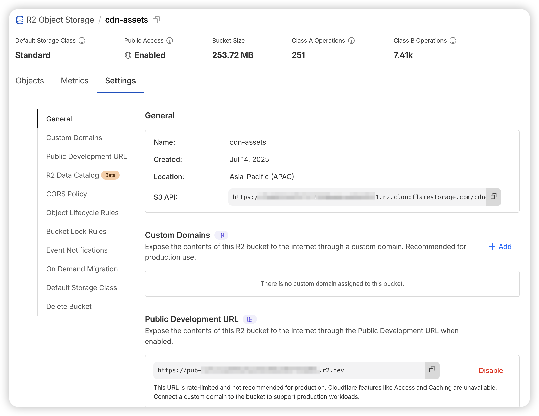Open the Custom Domains documentation icon
This screenshot has height=416, width=539.
point(221,235)
